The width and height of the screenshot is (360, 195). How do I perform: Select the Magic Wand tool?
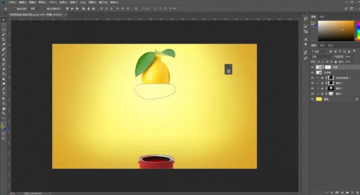(4, 35)
